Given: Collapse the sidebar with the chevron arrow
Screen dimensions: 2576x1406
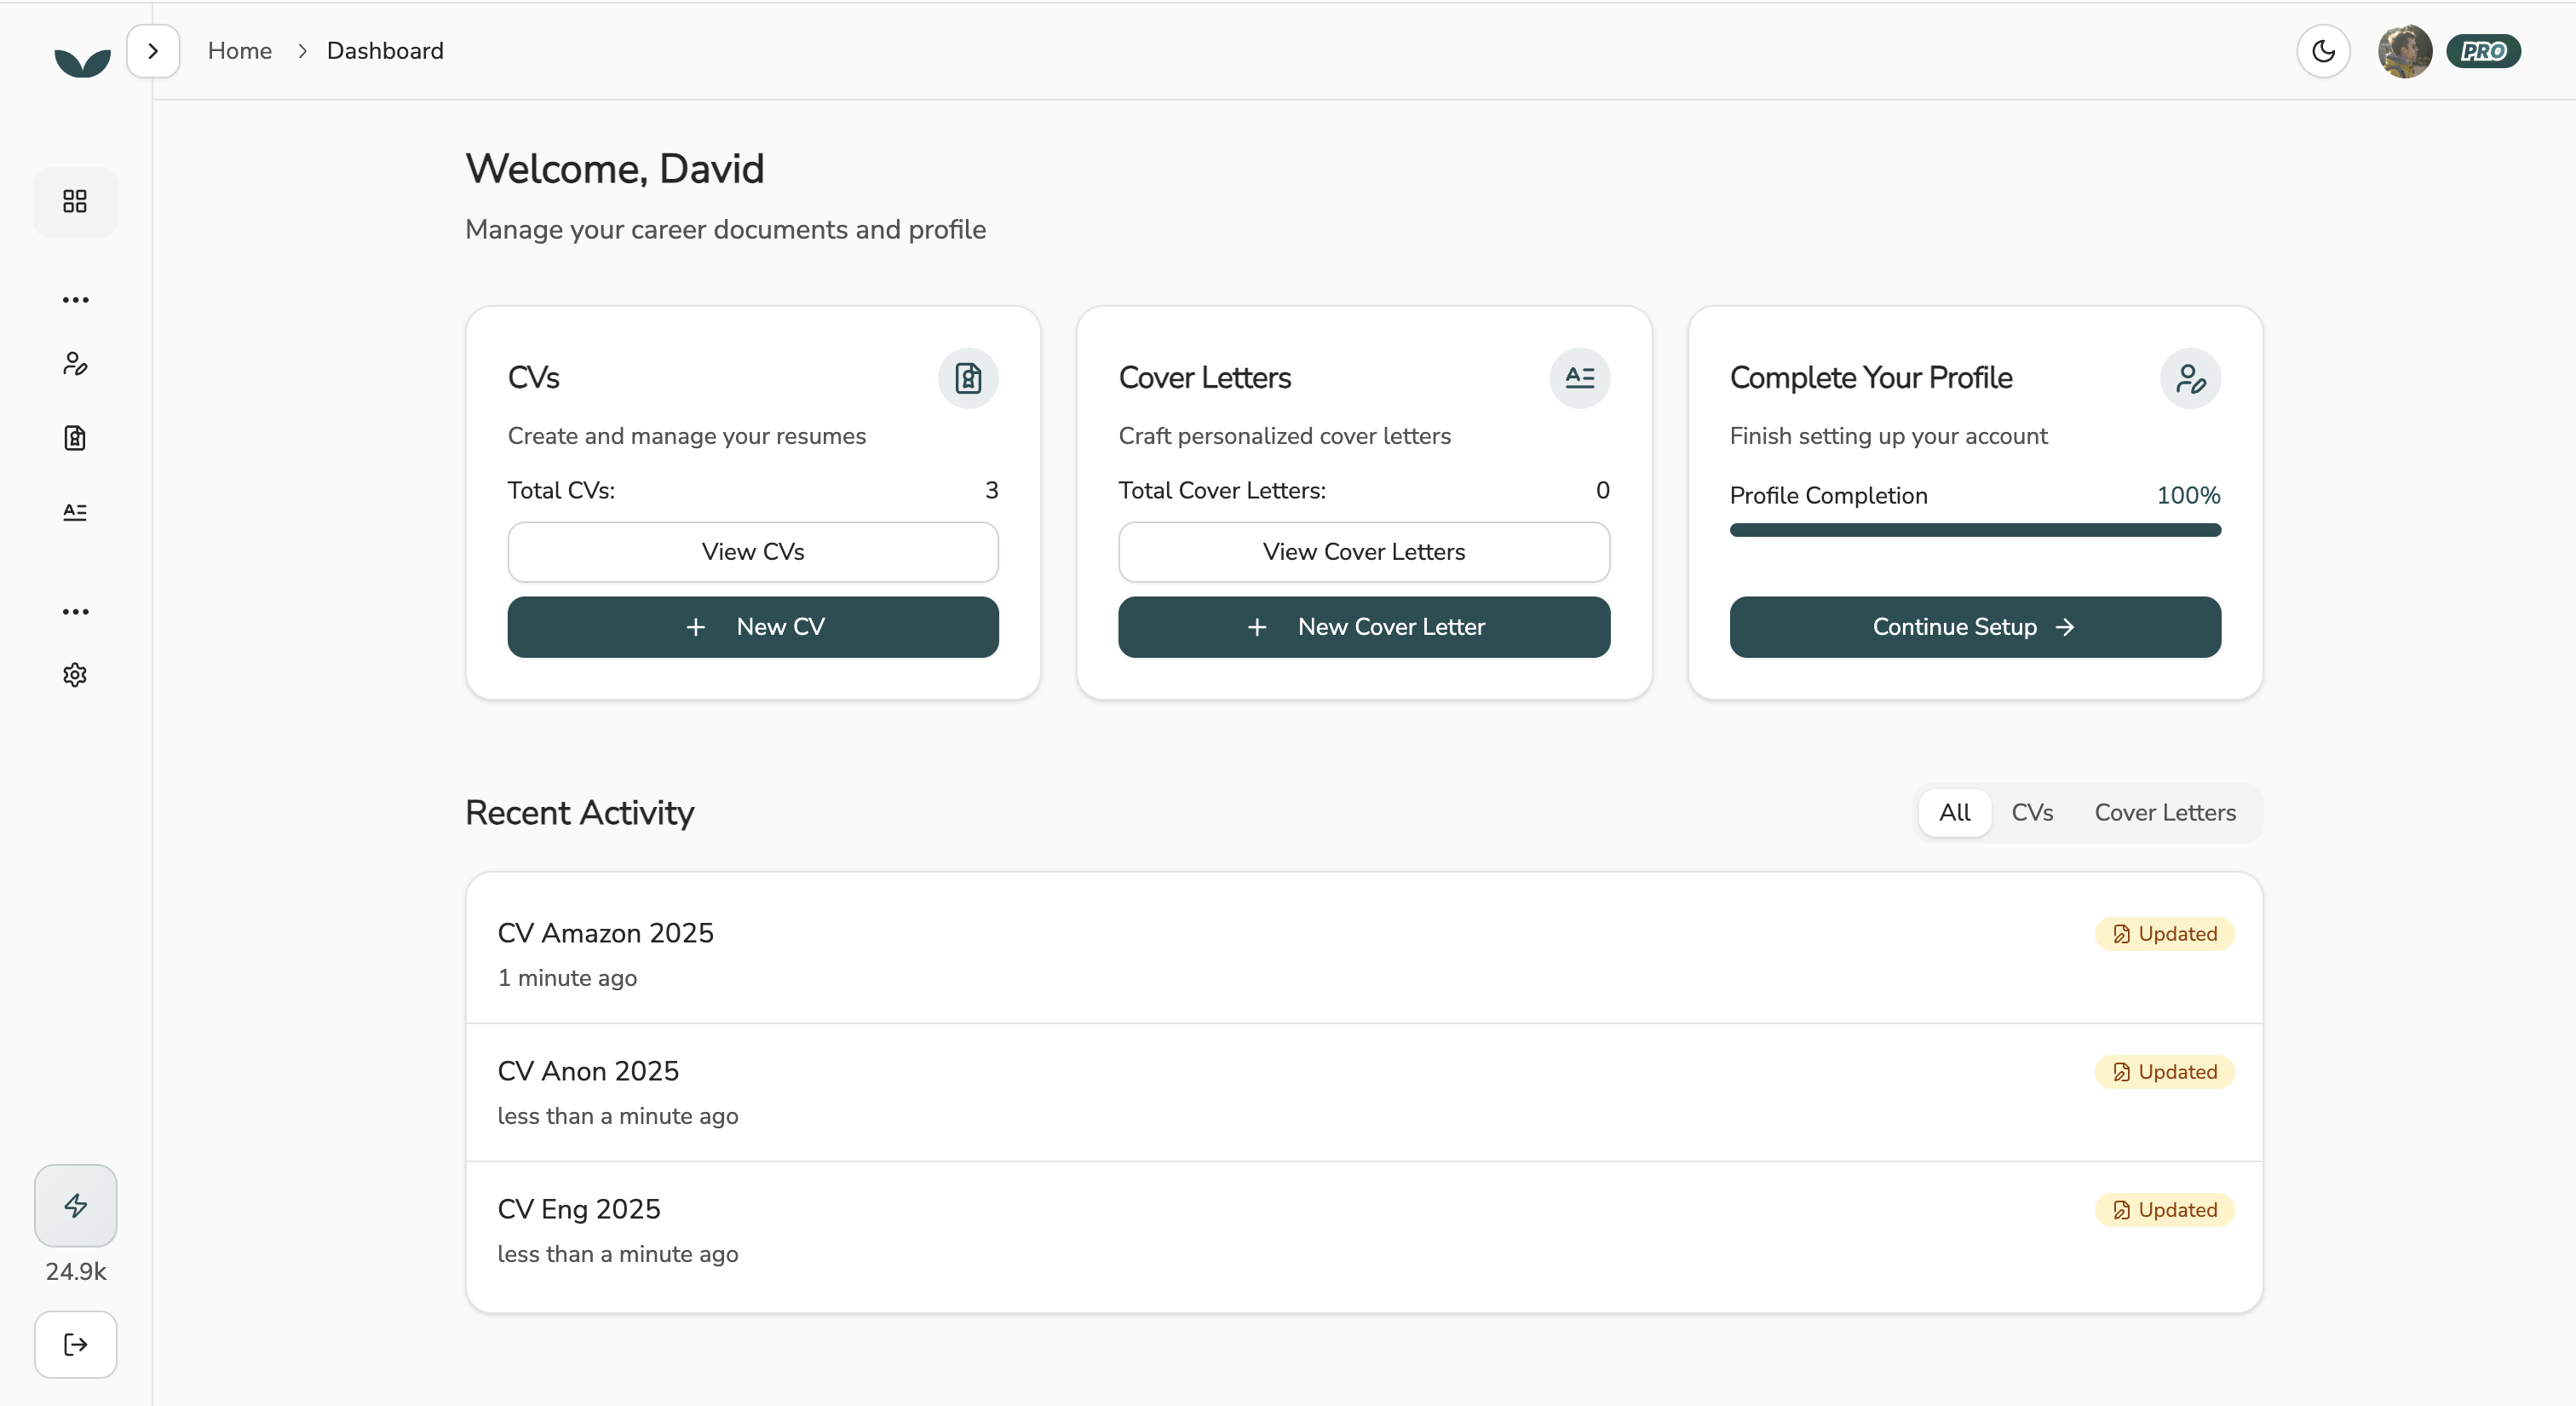Looking at the screenshot, I should pos(153,50).
